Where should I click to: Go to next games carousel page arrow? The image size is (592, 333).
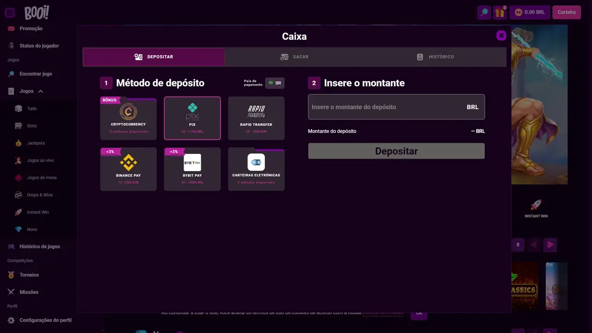click(x=550, y=245)
